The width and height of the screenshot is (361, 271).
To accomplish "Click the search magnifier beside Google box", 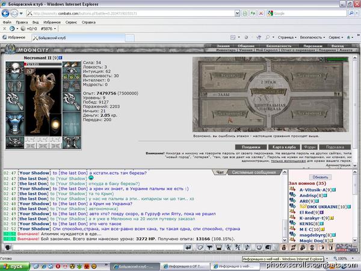I will point(351,13).
